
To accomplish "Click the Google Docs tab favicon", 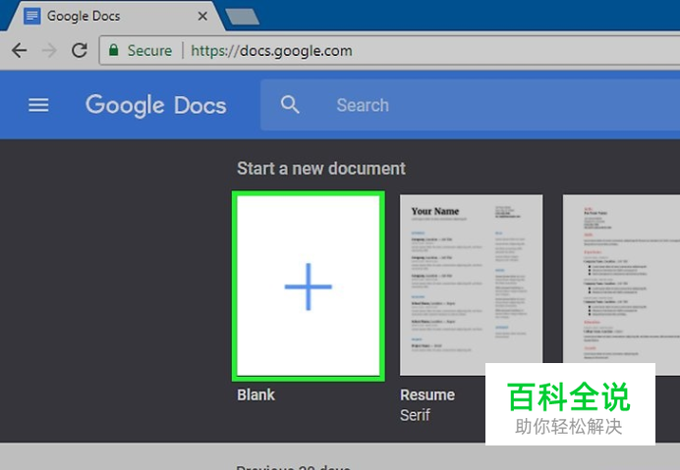I will click(x=32, y=16).
